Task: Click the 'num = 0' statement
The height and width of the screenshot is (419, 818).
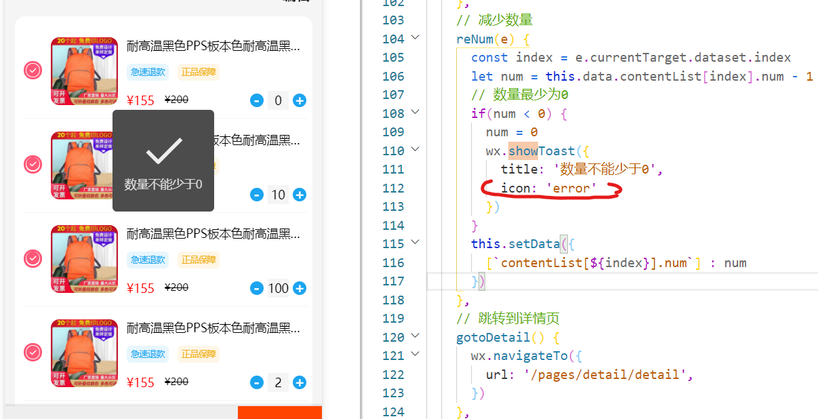Action: pyautogui.click(x=512, y=132)
